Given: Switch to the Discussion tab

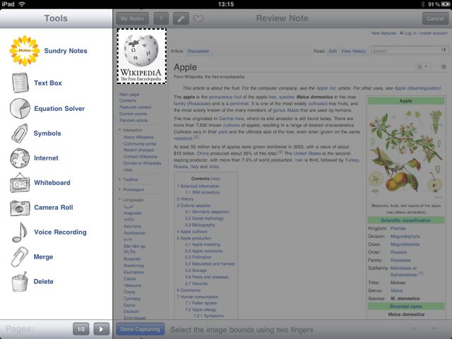Looking at the screenshot, I should (198, 51).
